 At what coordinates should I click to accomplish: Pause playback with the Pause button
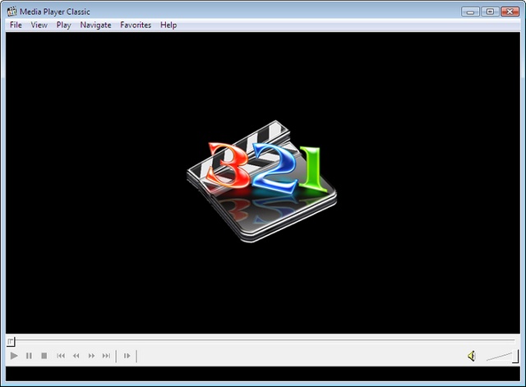pos(29,356)
